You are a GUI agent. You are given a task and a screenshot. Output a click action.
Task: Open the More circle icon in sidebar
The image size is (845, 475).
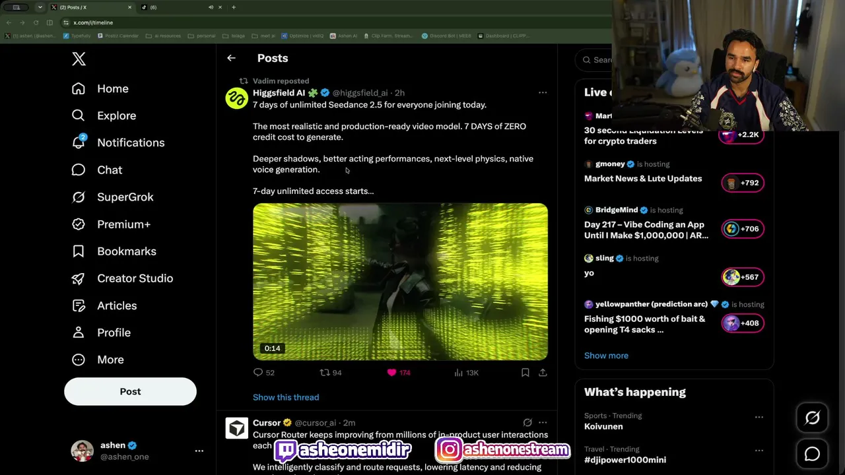coord(79,360)
